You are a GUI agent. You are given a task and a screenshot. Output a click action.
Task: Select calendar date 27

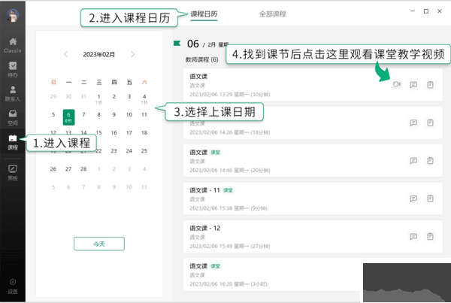(x=68, y=169)
